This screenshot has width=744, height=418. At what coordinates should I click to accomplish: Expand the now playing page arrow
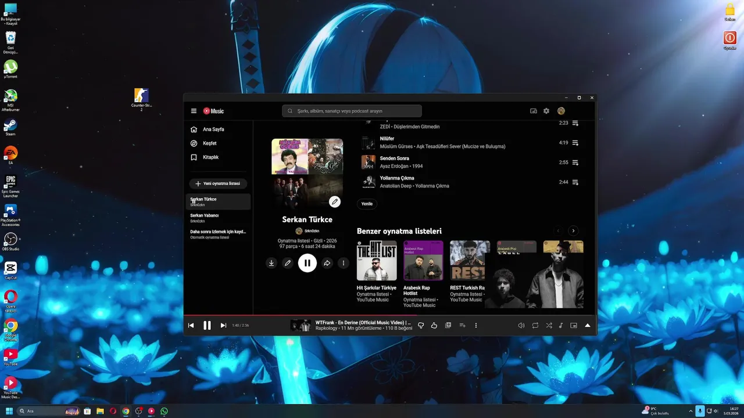(588, 326)
